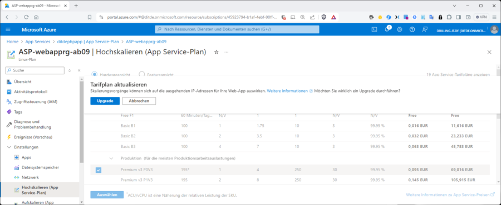The height and width of the screenshot is (205, 501).
Task: Select the Premium v3 P1V3 row
Action: [290, 180]
